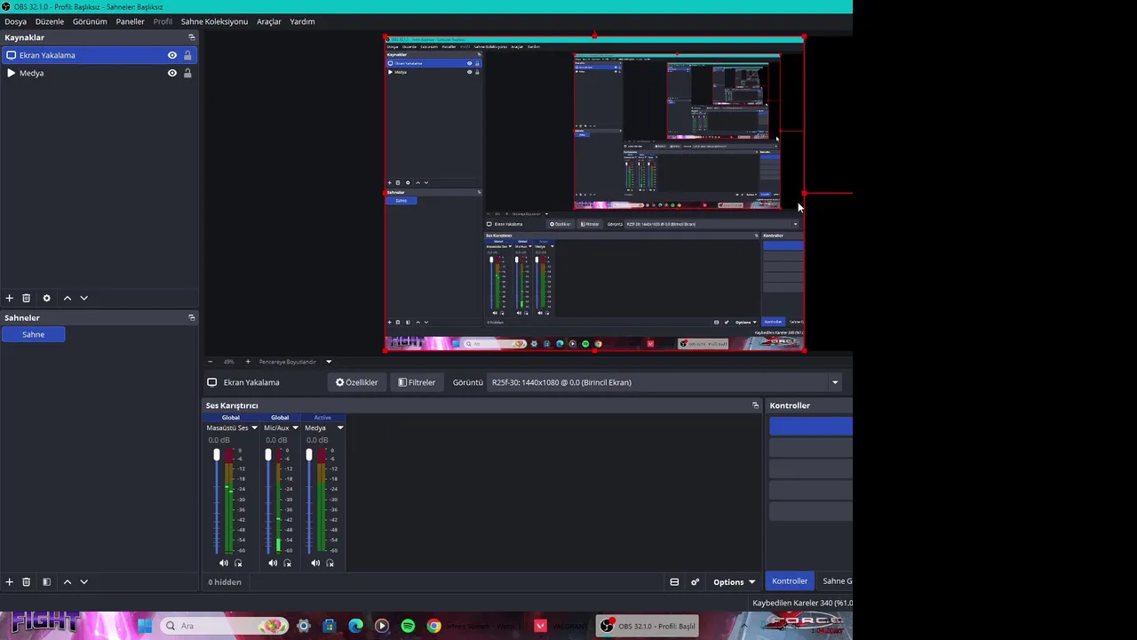Image resolution: width=1137 pixels, height=640 pixels.
Task: Undock the Sahneler panel
Action: coord(191,317)
